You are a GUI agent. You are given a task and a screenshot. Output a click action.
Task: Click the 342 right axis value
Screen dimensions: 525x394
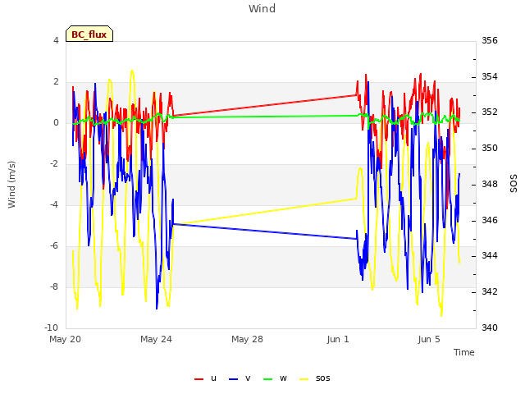pyautogui.click(x=490, y=291)
